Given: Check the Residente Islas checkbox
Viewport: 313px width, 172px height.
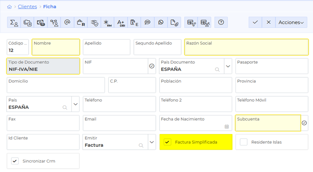Looking at the screenshot, I should click(x=243, y=142).
